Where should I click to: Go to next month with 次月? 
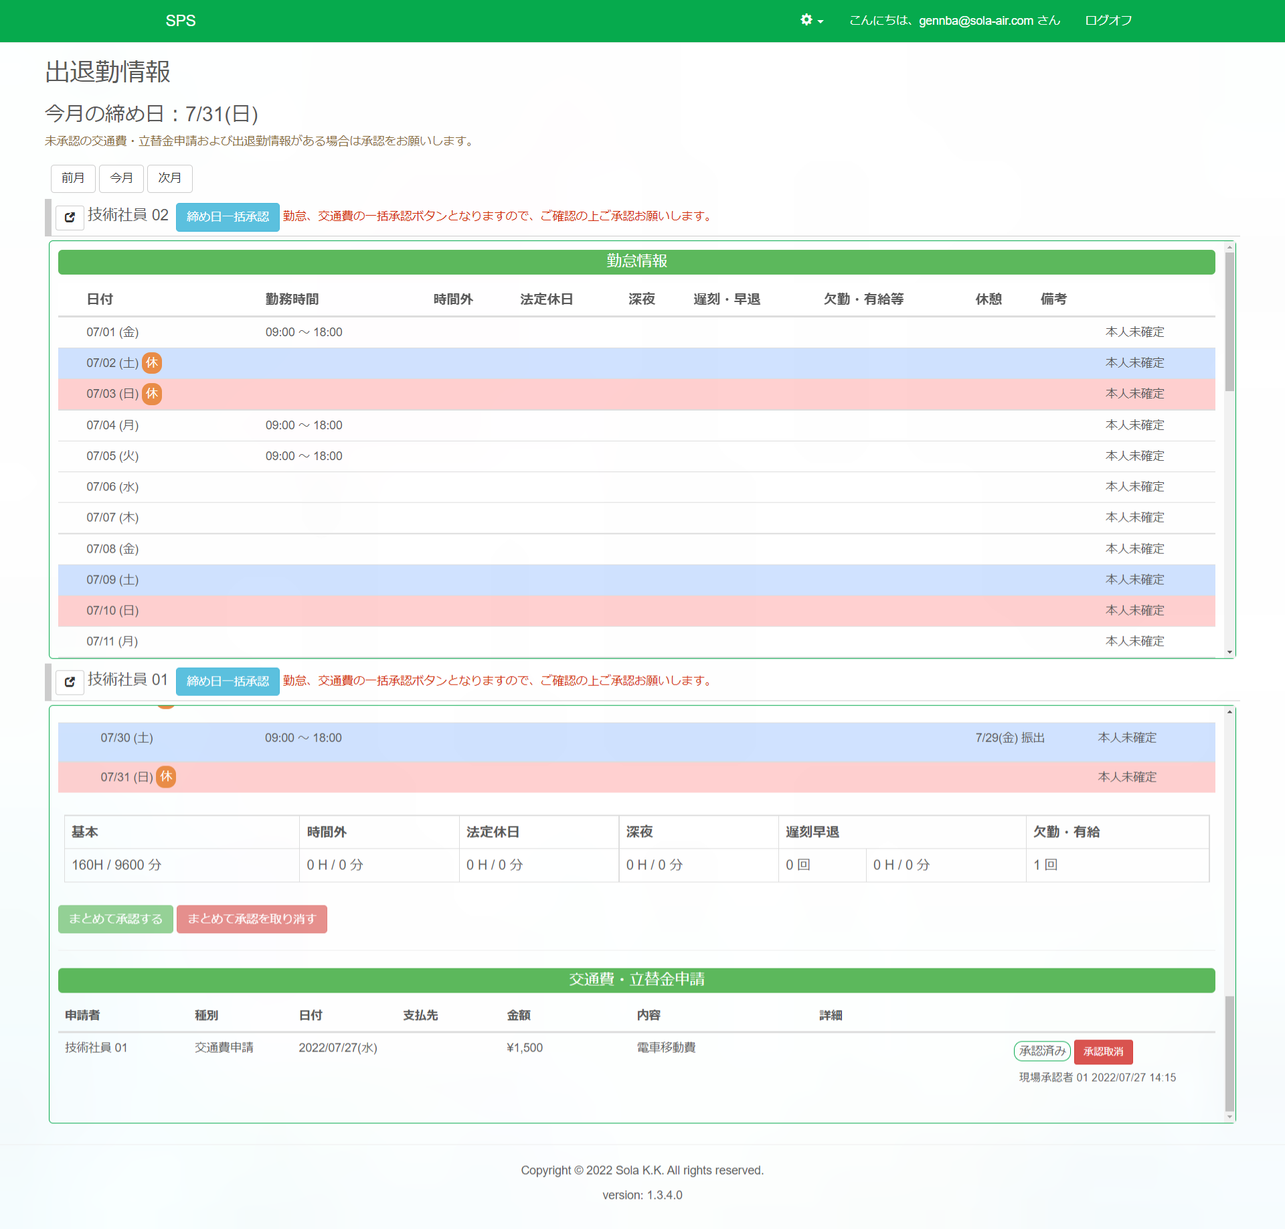coord(169,178)
